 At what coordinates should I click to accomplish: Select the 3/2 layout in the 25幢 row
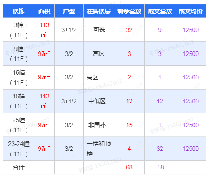coord(69,125)
